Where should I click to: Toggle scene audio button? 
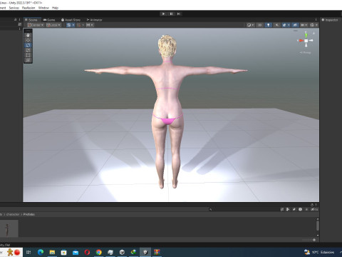pos(276,25)
